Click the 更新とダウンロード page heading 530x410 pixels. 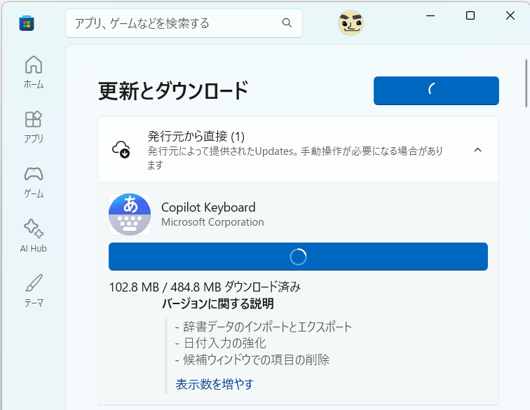[x=173, y=90]
